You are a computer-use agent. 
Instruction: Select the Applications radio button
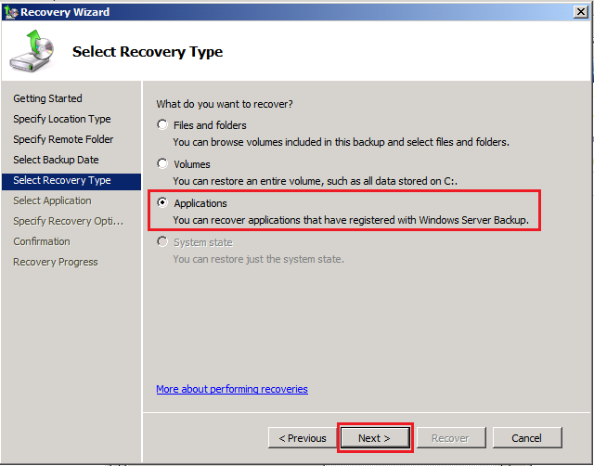coord(163,202)
